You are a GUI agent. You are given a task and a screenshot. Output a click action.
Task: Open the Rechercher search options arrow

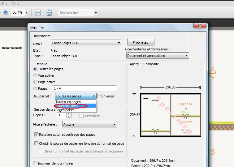pos(96,13)
